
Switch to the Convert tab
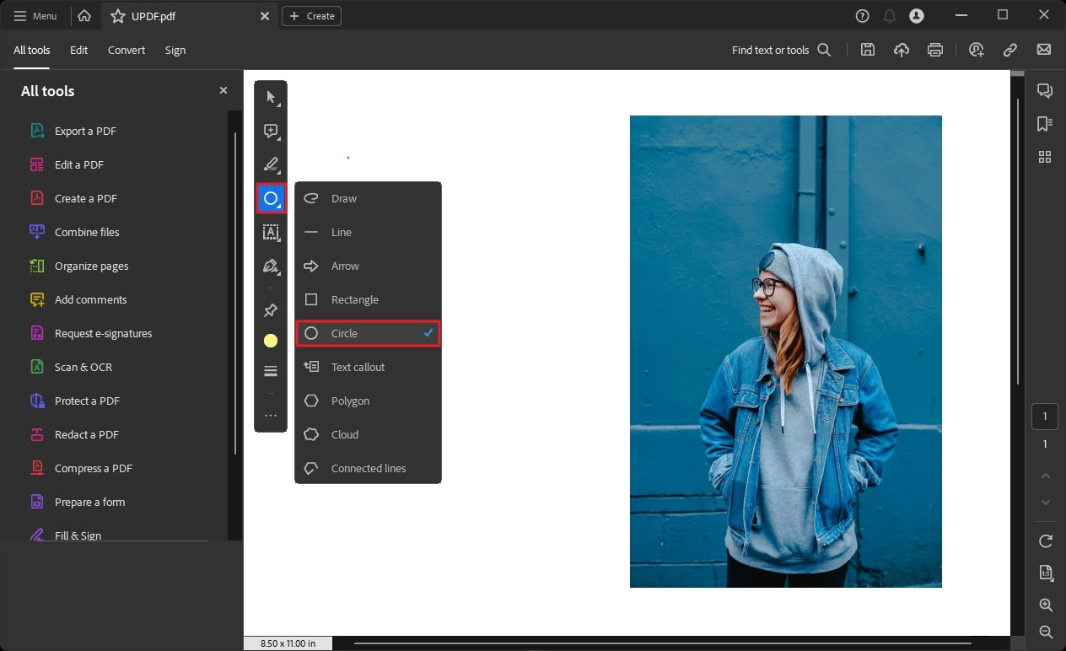(x=126, y=50)
